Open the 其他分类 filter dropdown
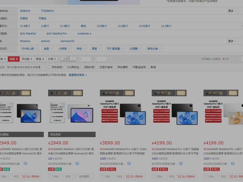243x182 pixels. [x=154, y=49]
